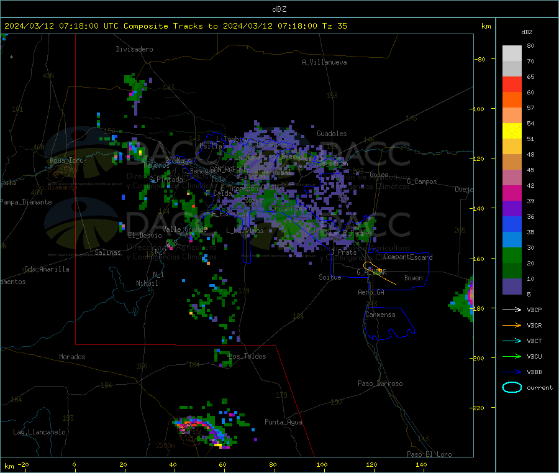The height and width of the screenshot is (473, 559).
Task: Click the 'L_Malvinas' map label
Action: [245, 231]
